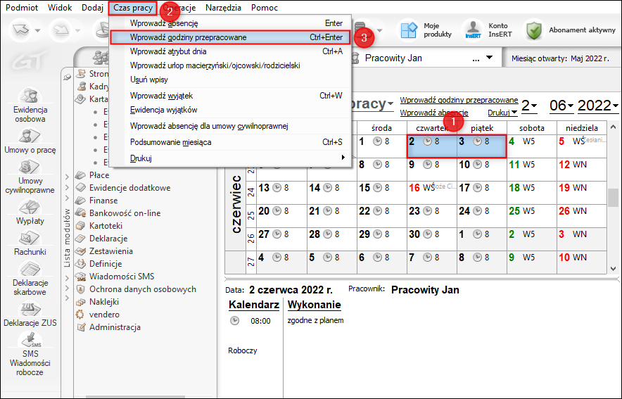The height and width of the screenshot is (399, 622).
Task: Click the forward navigation arrow icon
Action: pos(61,30)
